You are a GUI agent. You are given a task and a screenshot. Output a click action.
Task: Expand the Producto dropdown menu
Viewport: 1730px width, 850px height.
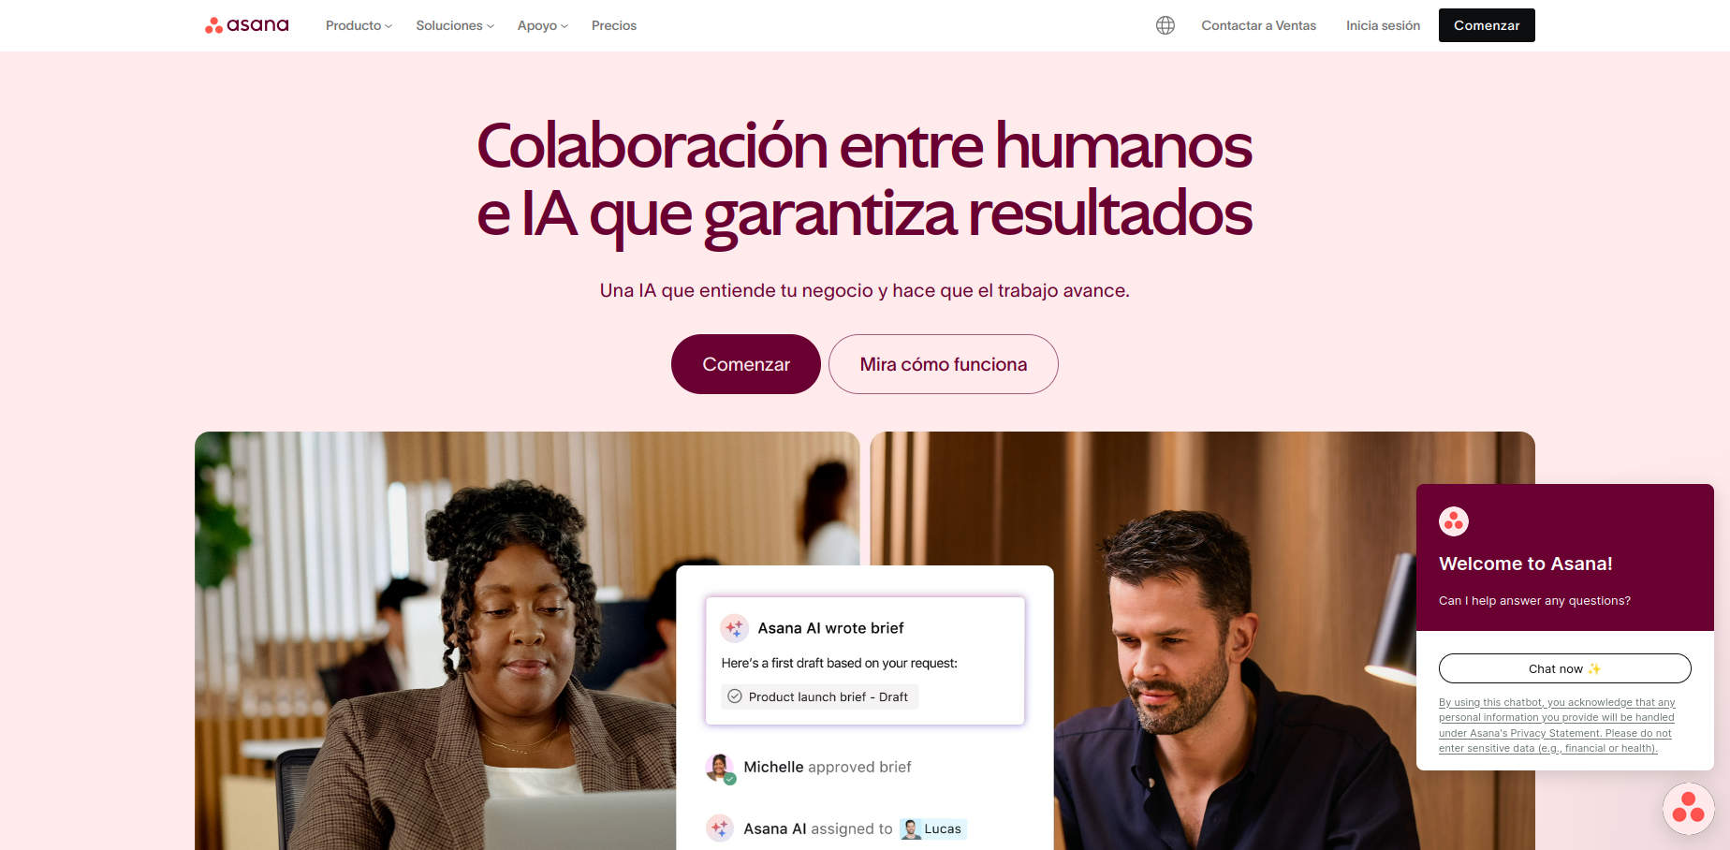click(359, 25)
